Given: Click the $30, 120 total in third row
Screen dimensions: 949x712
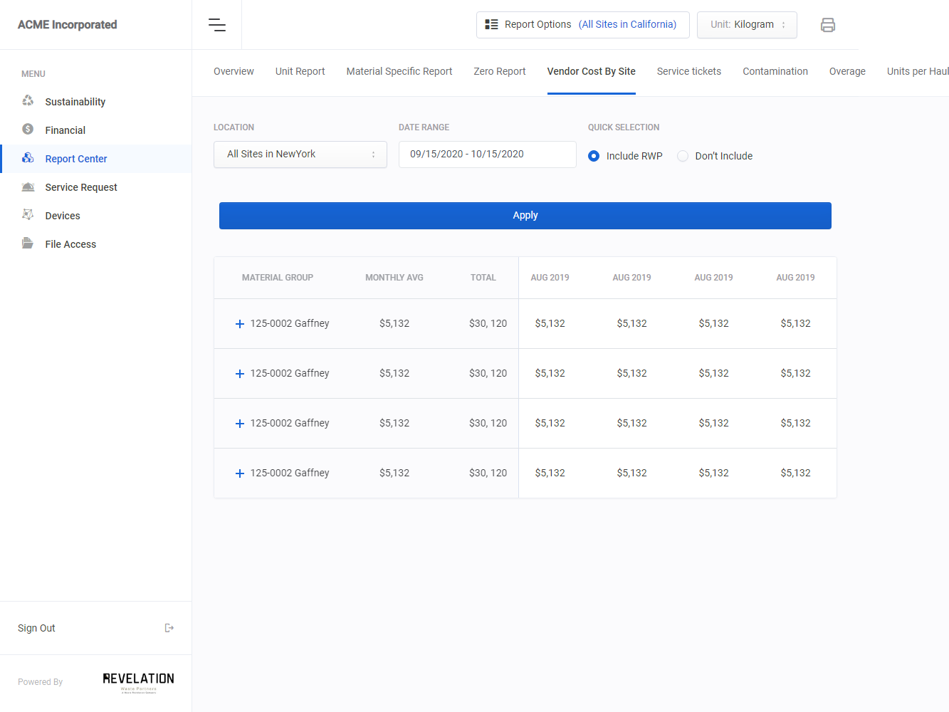Looking at the screenshot, I should point(488,423).
